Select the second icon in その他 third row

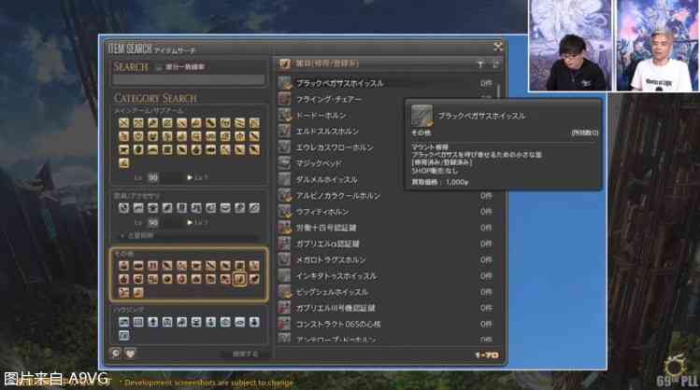click(x=138, y=292)
